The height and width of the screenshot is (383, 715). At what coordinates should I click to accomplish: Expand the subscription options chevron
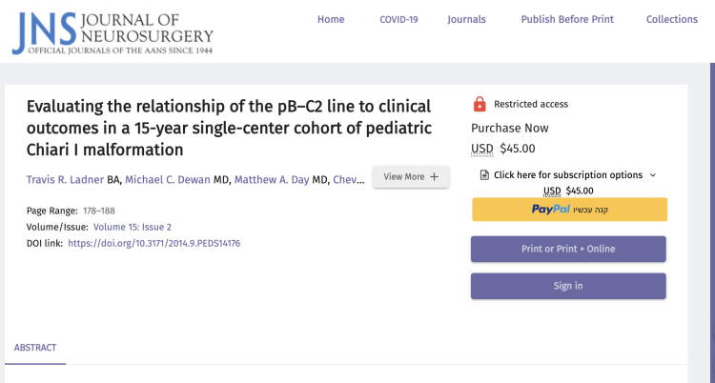click(653, 175)
